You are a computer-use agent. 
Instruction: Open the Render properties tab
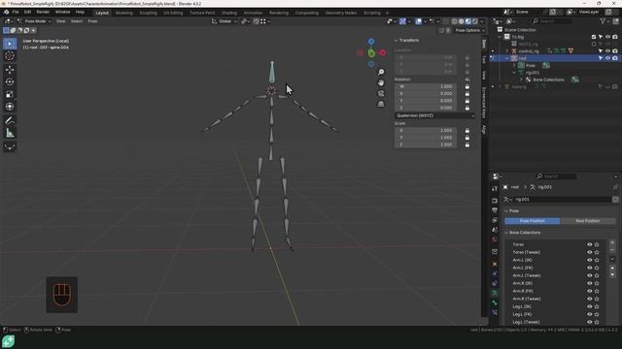click(495, 201)
